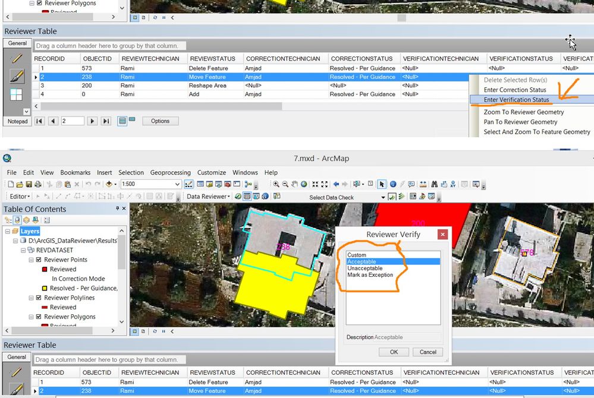
Task: Select Unacceptable in the verify list
Action: [x=366, y=269]
